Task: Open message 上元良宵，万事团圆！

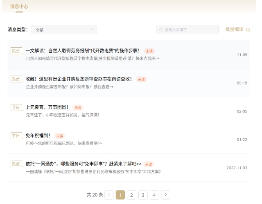Action: [x=47, y=107]
